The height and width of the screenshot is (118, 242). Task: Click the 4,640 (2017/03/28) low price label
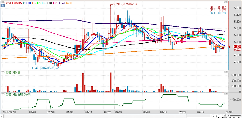(x=44, y=68)
